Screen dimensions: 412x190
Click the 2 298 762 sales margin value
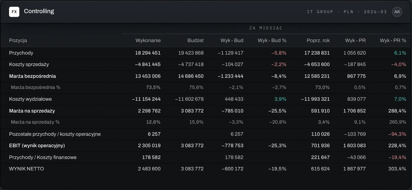click(149, 111)
